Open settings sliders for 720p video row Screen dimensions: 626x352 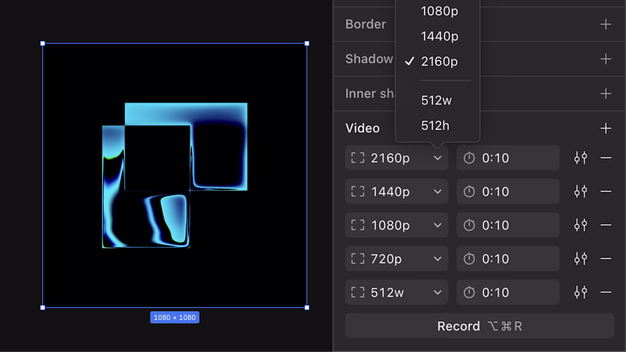pos(580,259)
